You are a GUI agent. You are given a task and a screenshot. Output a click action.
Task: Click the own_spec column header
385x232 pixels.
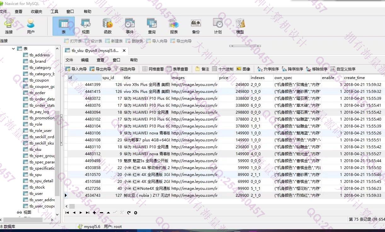[x=297, y=77]
